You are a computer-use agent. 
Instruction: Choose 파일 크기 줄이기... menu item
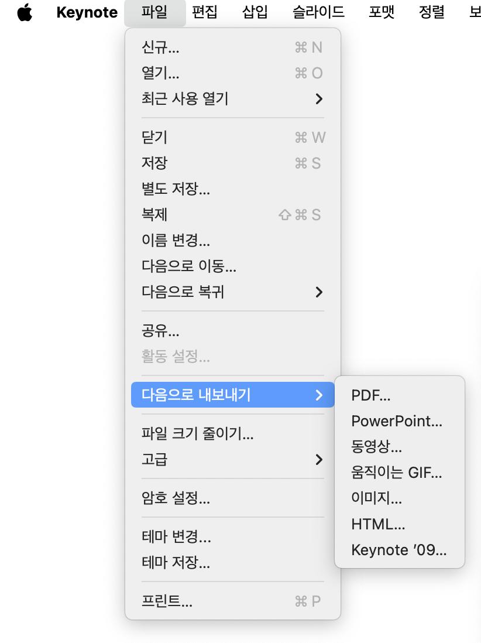(233, 433)
